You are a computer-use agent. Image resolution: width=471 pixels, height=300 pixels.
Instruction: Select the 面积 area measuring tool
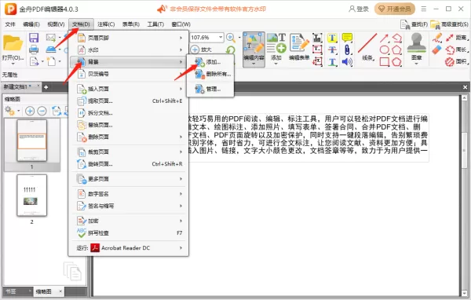click(x=457, y=62)
